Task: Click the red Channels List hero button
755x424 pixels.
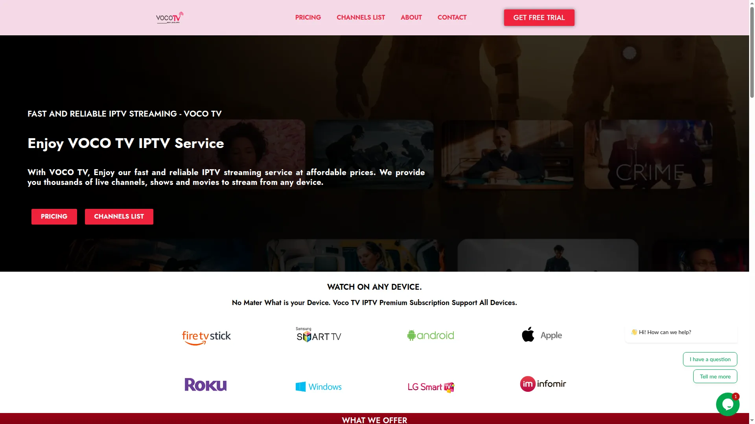Action: [x=119, y=217]
